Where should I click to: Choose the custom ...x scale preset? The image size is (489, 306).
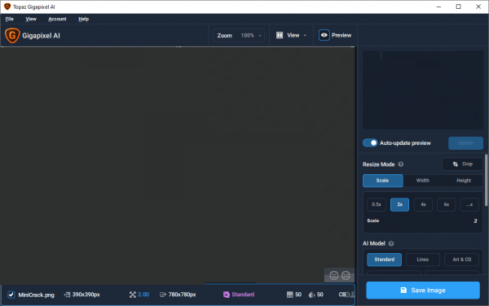tap(469, 204)
